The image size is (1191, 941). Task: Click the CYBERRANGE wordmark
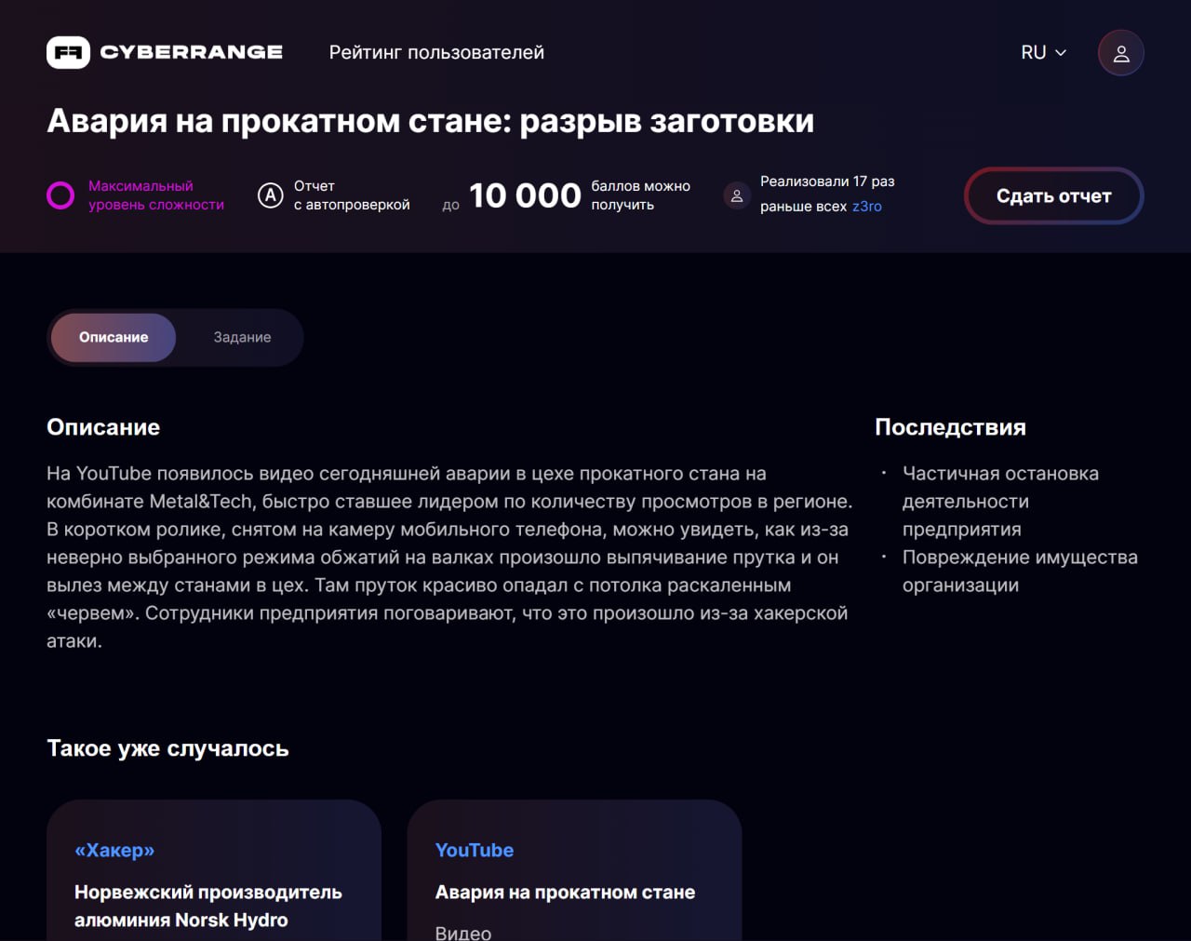[x=192, y=52]
